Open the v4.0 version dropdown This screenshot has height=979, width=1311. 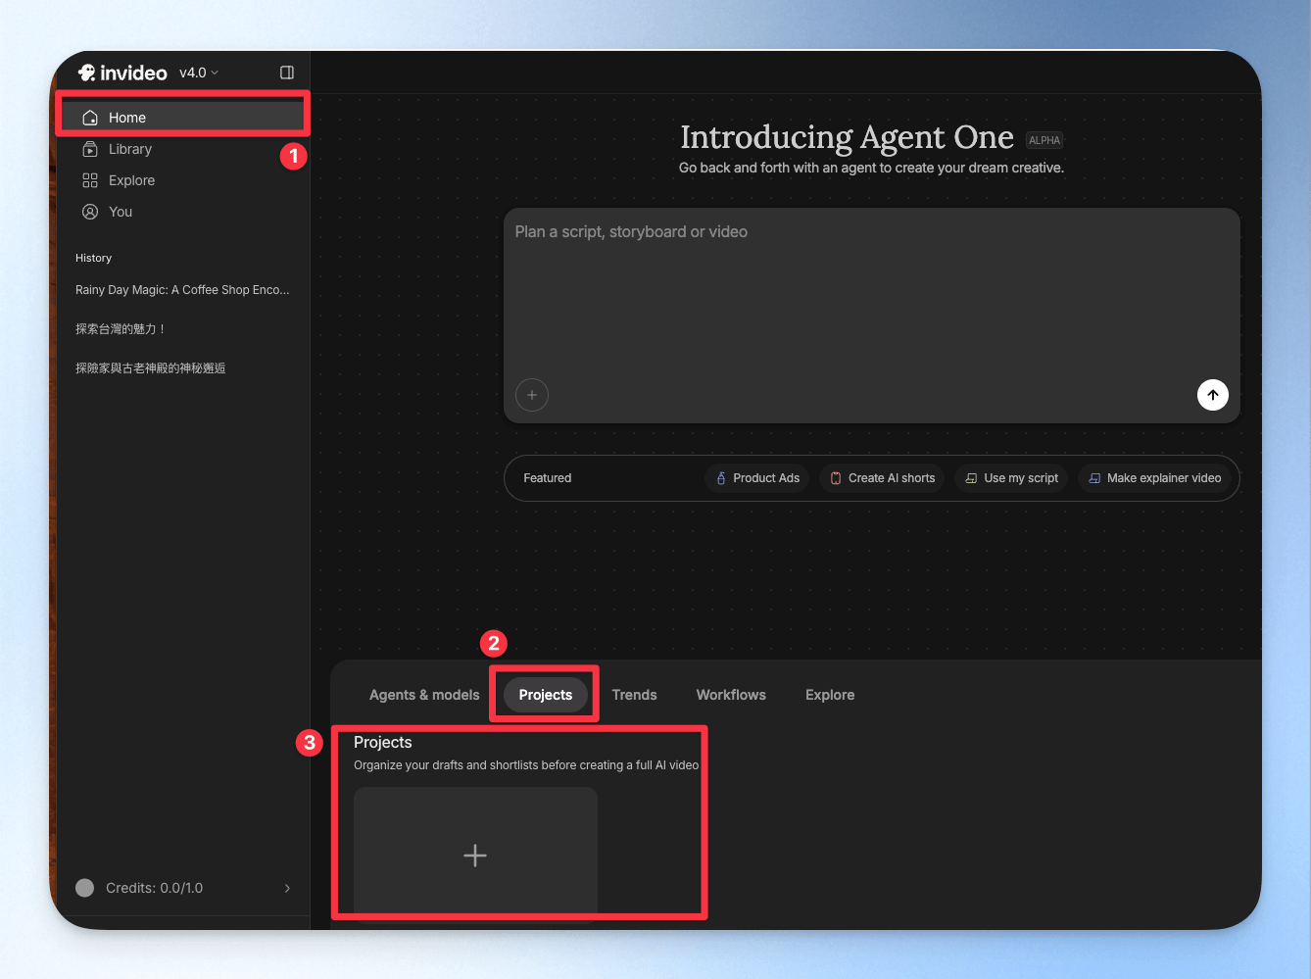pyautogui.click(x=199, y=73)
